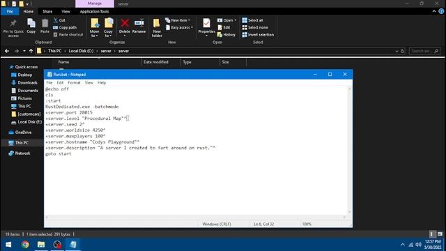Expand the address bar history dropdown
The image size is (446, 251).
click(x=397, y=51)
